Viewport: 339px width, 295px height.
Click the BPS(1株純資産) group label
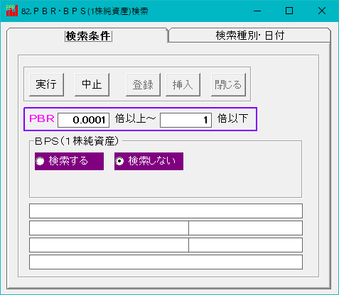[77, 141]
